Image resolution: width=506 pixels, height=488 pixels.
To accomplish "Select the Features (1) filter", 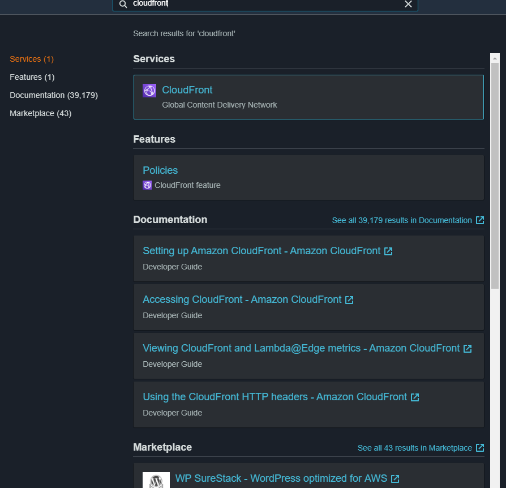I will pyautogui.click(x=32, y=77).
